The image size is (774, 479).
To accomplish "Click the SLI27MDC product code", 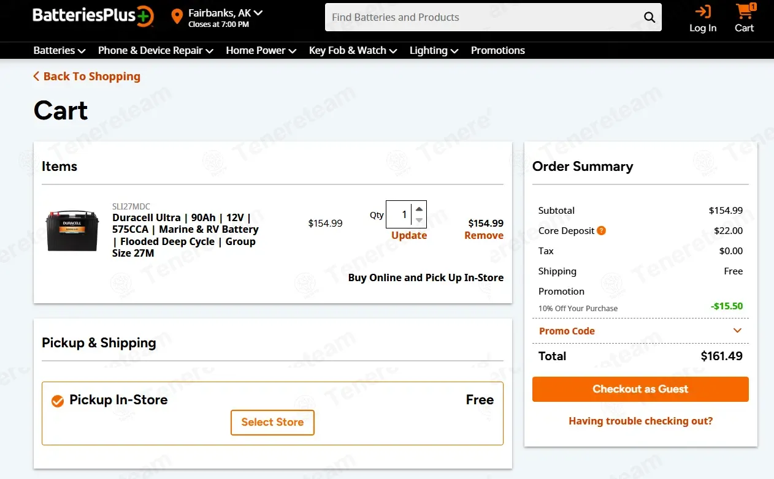I will [x=131, y=206].
